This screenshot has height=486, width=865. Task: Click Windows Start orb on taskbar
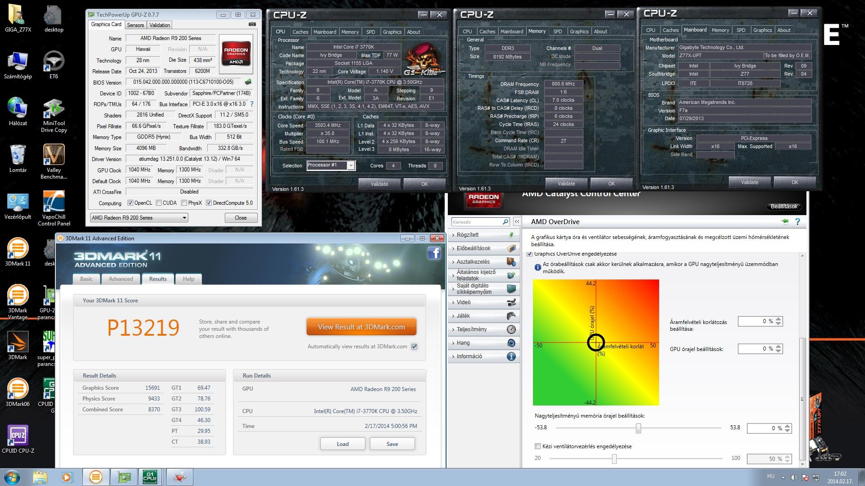[12, 477]
